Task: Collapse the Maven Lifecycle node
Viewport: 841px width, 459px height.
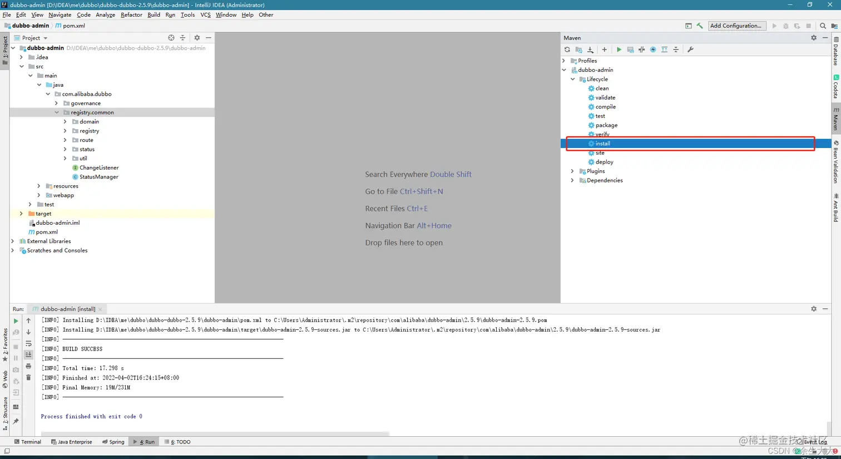Action: click(x=573, y=79)
